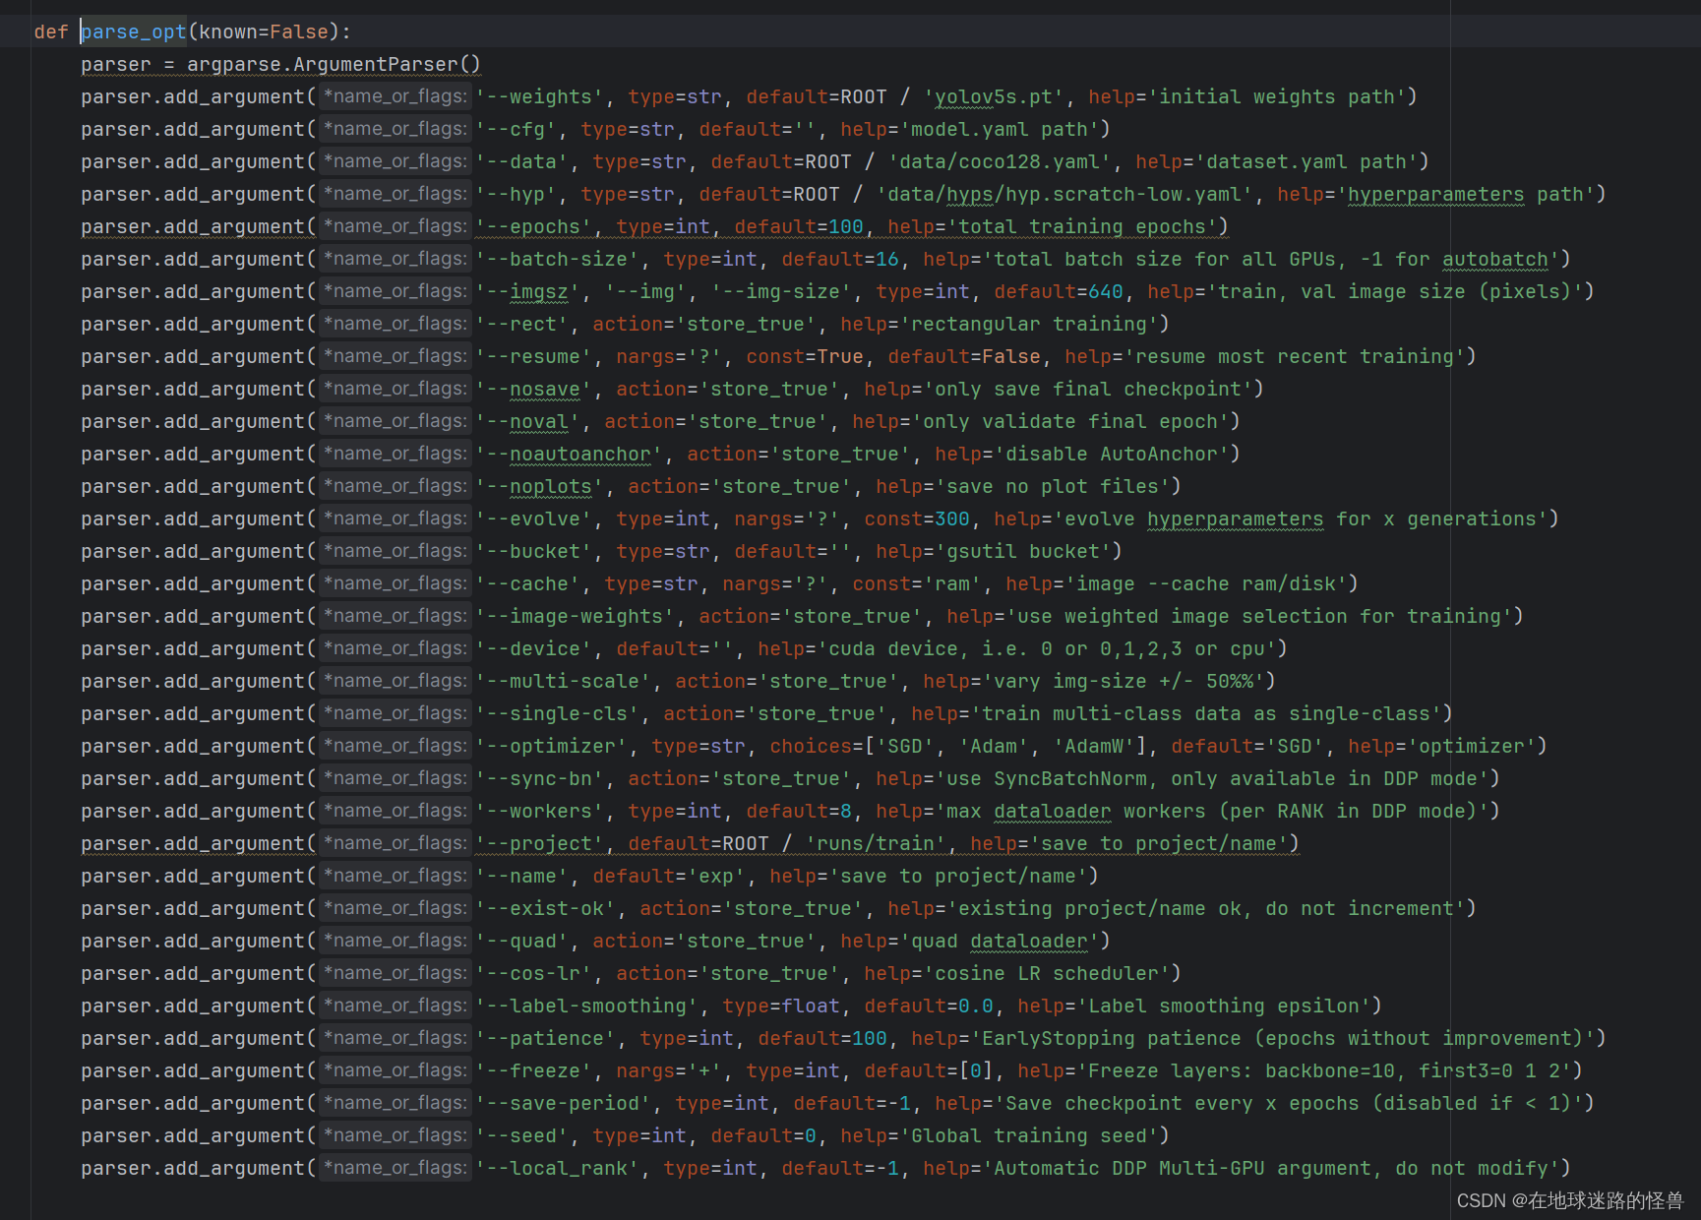Click the parse_opt function name
This screenshot has width=1701, height=1220.
click(x=134, y=31)
